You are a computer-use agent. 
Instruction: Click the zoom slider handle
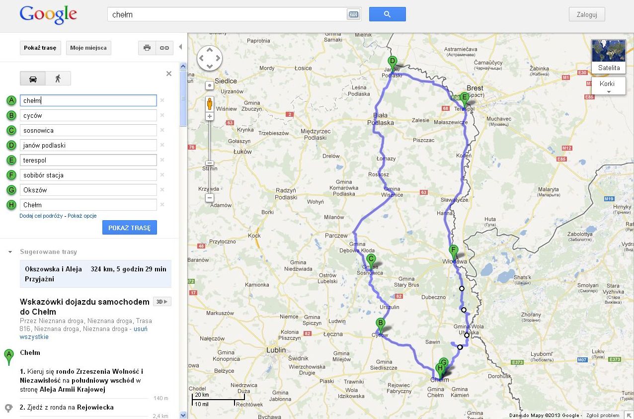210,163
